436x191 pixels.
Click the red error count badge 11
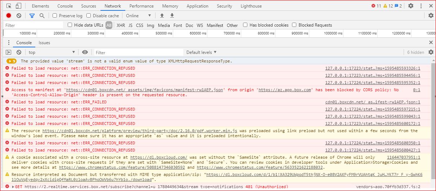coord(376,6)
